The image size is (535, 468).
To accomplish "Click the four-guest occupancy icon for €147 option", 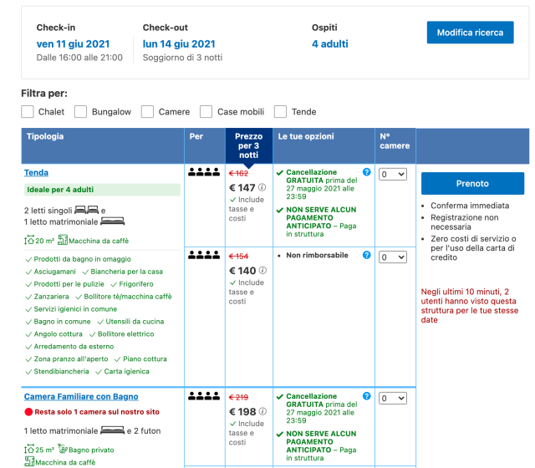I will point(204,172).
